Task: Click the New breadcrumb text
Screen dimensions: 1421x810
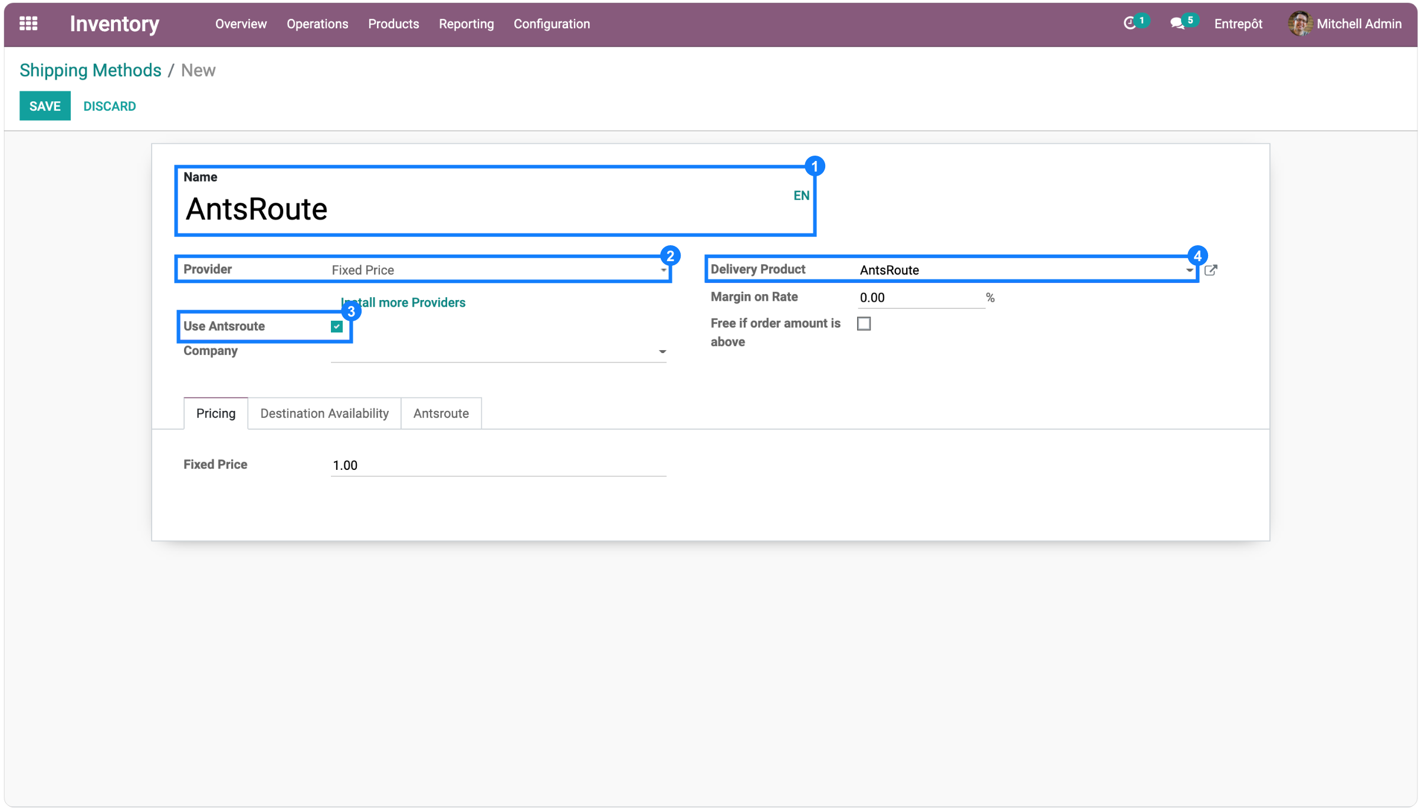Action: 198,70
